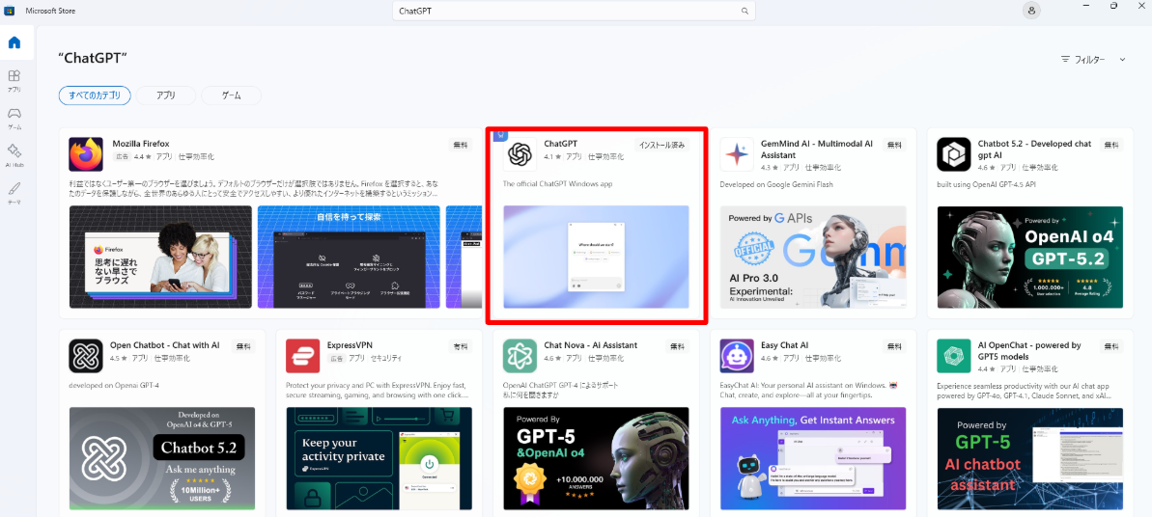Click the GemMind AI star icon
The image size is (1152, 517).
point(737,154)
